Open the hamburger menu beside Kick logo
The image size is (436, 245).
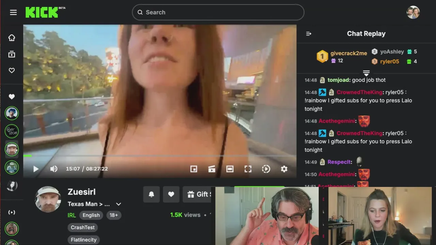pos(13,13)
